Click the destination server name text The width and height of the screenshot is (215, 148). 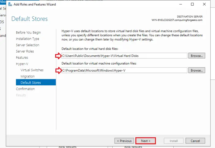point(177,20)
